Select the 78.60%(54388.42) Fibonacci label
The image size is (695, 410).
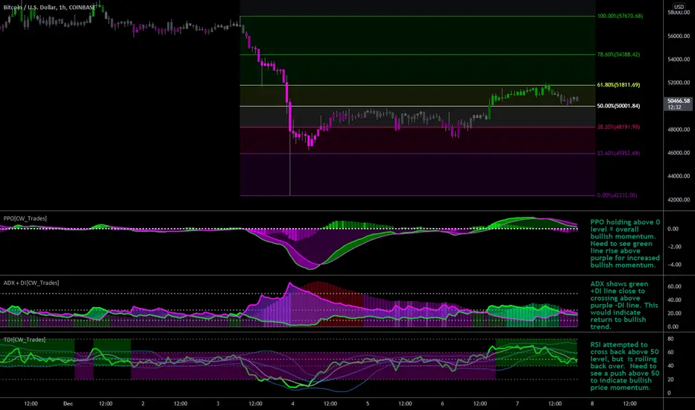(x=618, y=54)
